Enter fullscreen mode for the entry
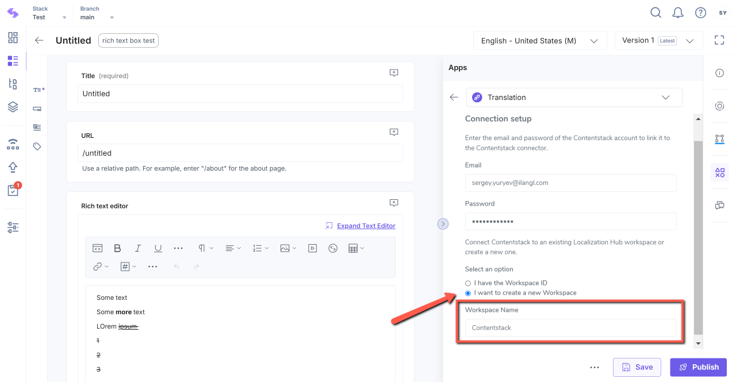Image resolution: width=736 pixels, height=382 pixels. pyautogui.click(x=719, y=40)
